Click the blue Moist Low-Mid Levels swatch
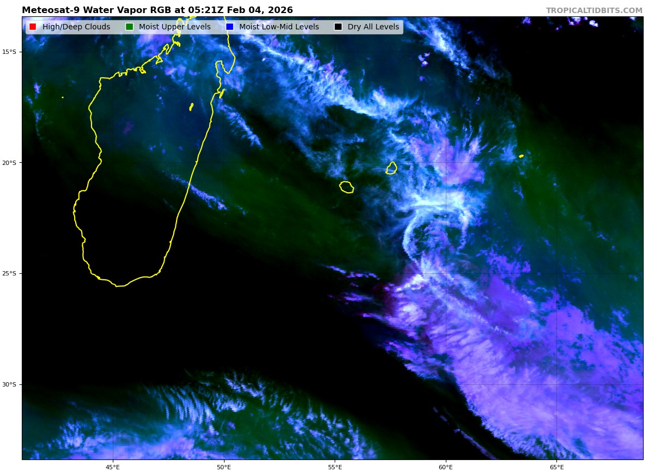 tap(229, 27)
